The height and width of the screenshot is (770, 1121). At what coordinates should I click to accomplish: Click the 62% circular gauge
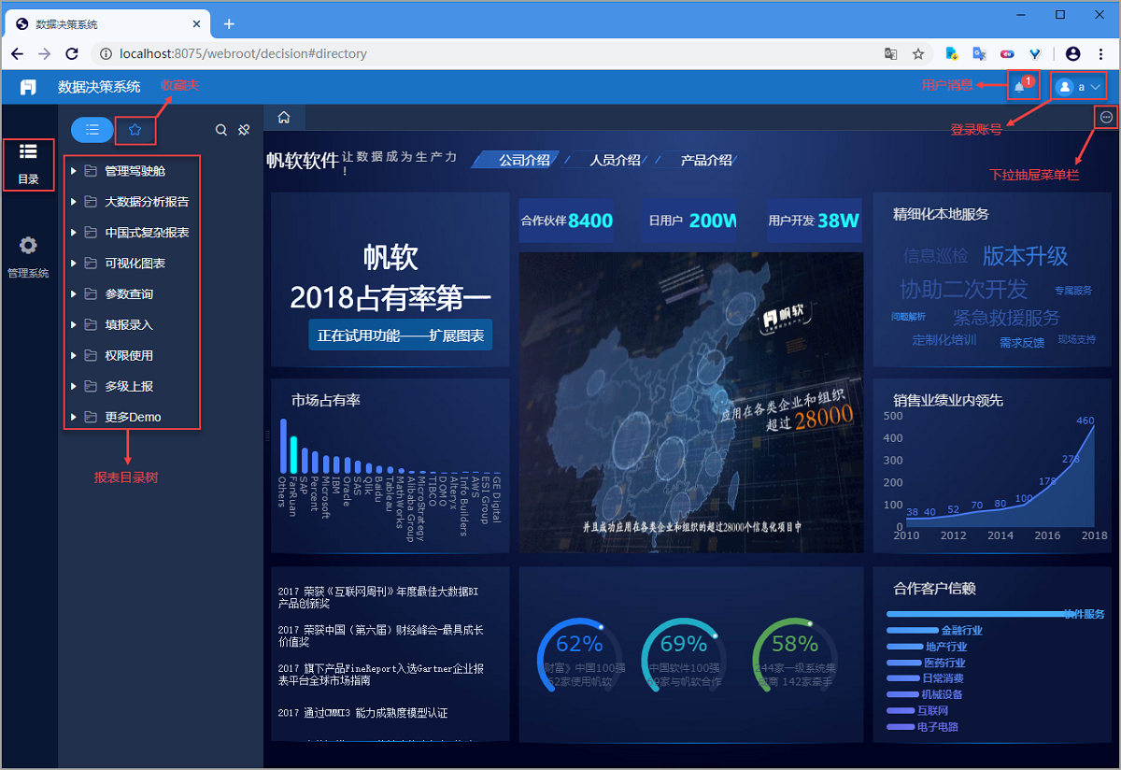[x=579, y=658]
